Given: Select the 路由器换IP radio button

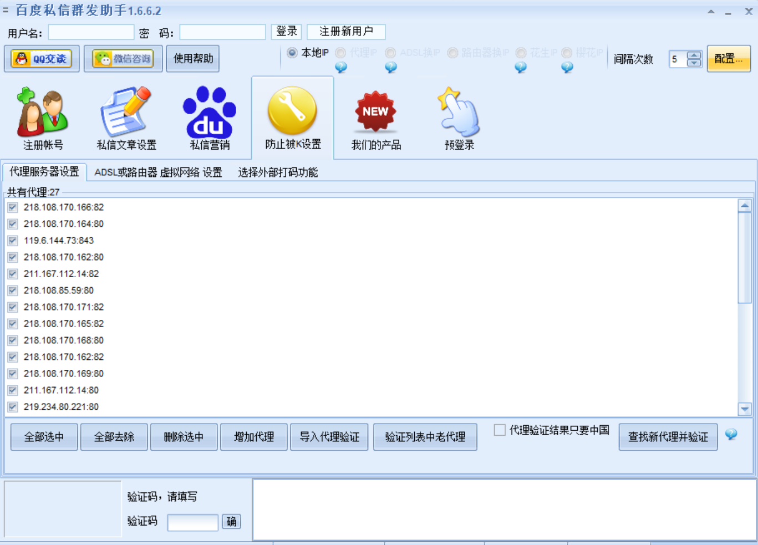Looking at the screenshot, I should (452, 53).
